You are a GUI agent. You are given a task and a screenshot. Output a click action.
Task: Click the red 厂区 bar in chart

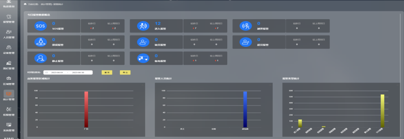pos(86,109)
